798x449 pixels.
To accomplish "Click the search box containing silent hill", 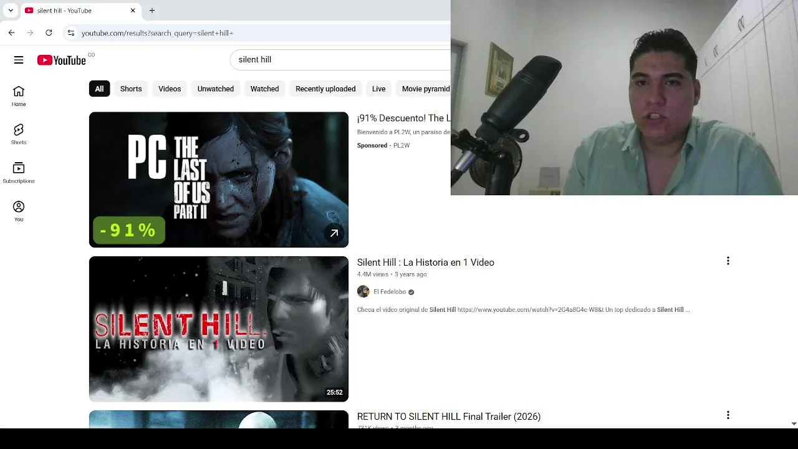I will click(x=340, y=59).
